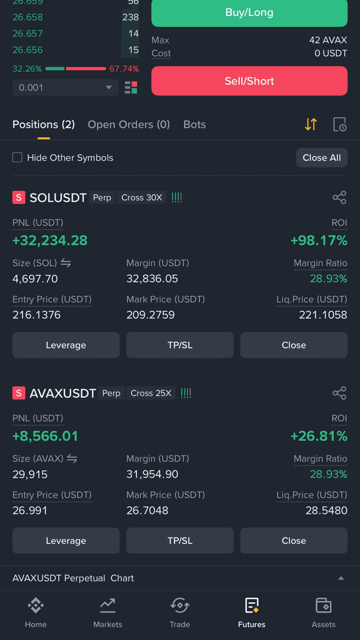Open the Trade section icon
This screenshot has height=640, width=360.
tap(180, 605)
